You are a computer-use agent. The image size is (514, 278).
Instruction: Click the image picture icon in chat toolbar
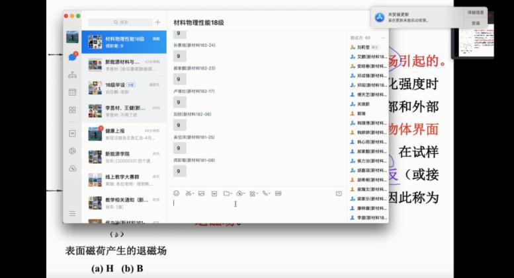click(201, 193)
